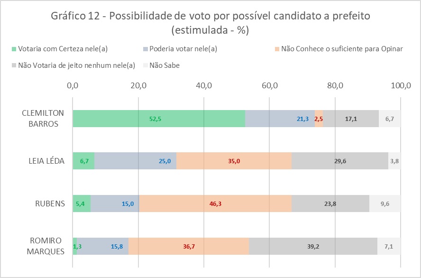The image size is (421, 278).
Task: Select the 60,0 axis tick label
Action: [269, 86]
